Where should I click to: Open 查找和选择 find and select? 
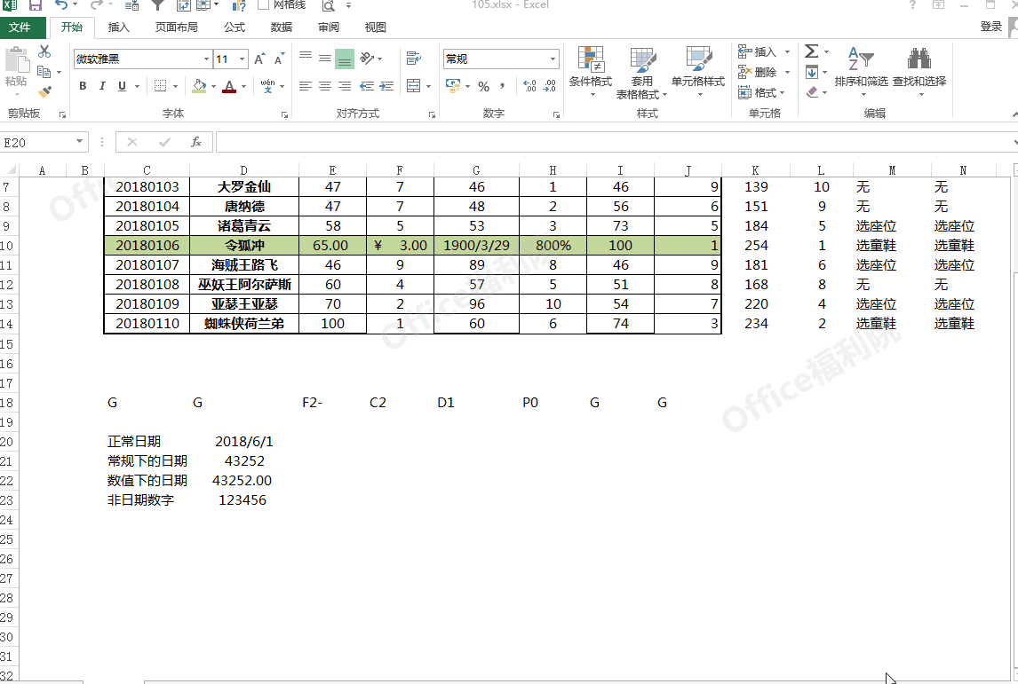click(919, 71)
